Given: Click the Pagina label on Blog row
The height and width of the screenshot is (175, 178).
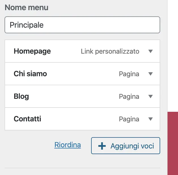Looking at the screenshot, I should [129, 97].
